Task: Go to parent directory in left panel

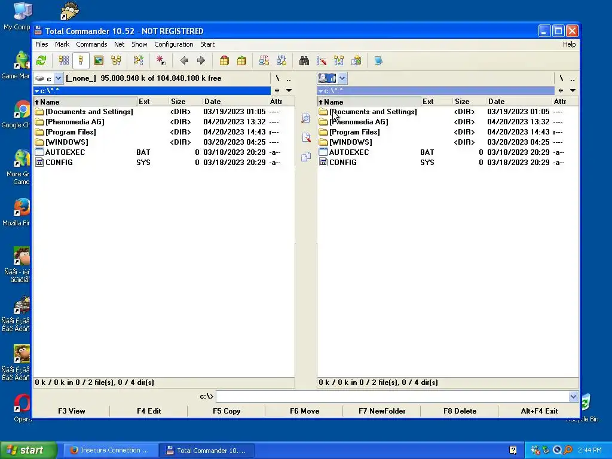Action: pyautogui.click(x=289, y=78)
